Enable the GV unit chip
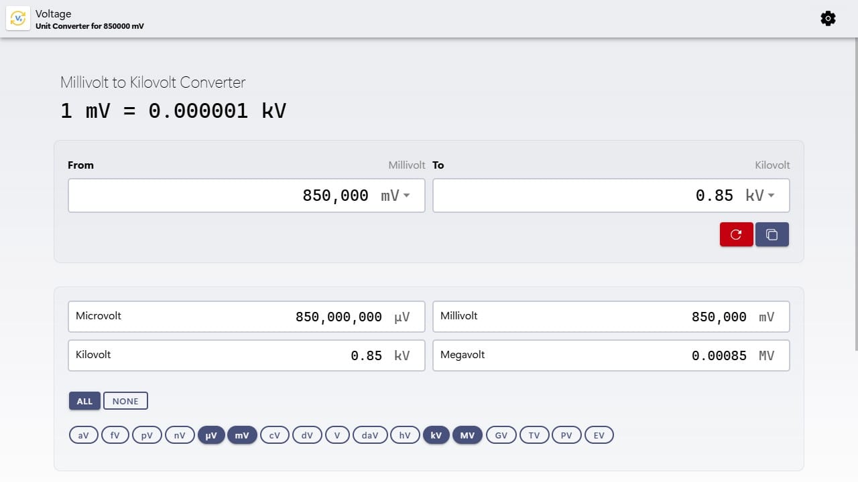858x482 pixels. (501, 434)
